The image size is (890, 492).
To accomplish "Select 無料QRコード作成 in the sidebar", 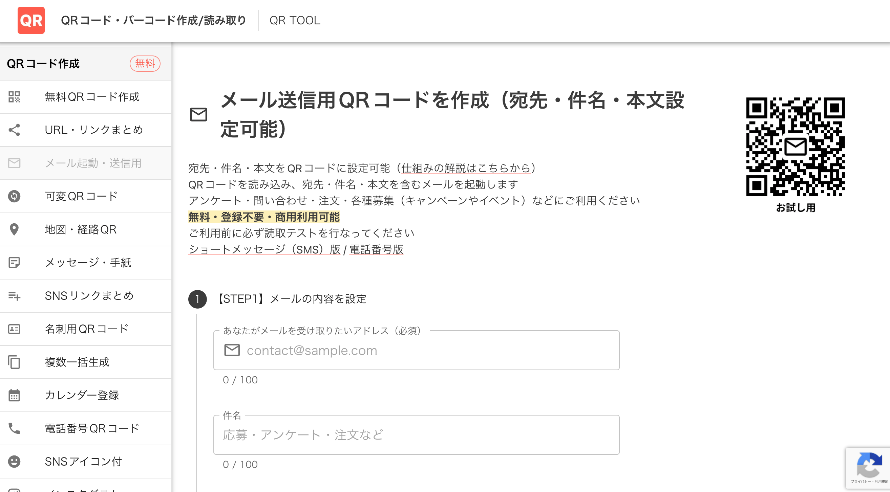I will coord(91,97).
